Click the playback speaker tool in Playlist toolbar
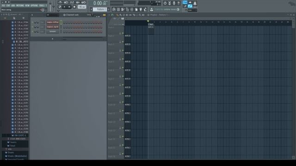This screenshot has width=296, height=166. [x=143, y=15]
